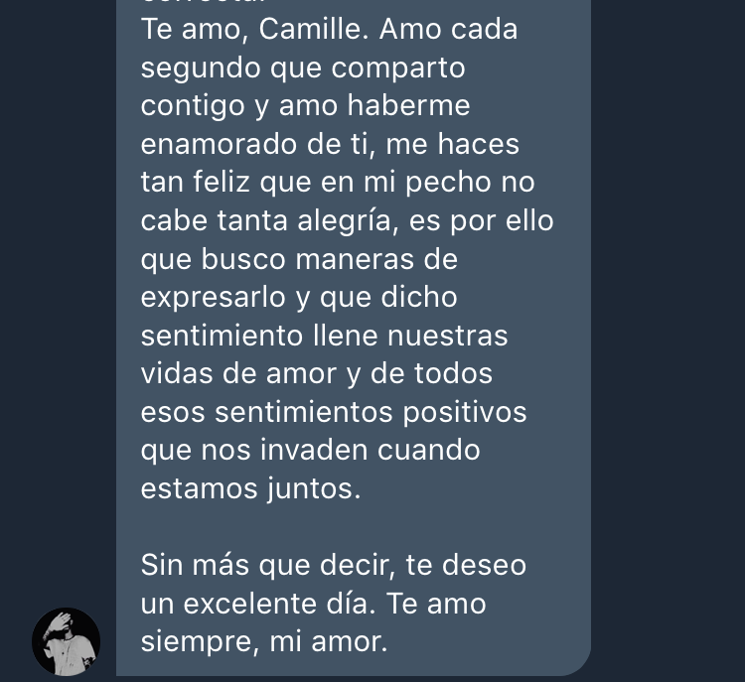The image size is (745, 682).
Task: Select the line "segundo que comparto"
Action: click(303, 68)
